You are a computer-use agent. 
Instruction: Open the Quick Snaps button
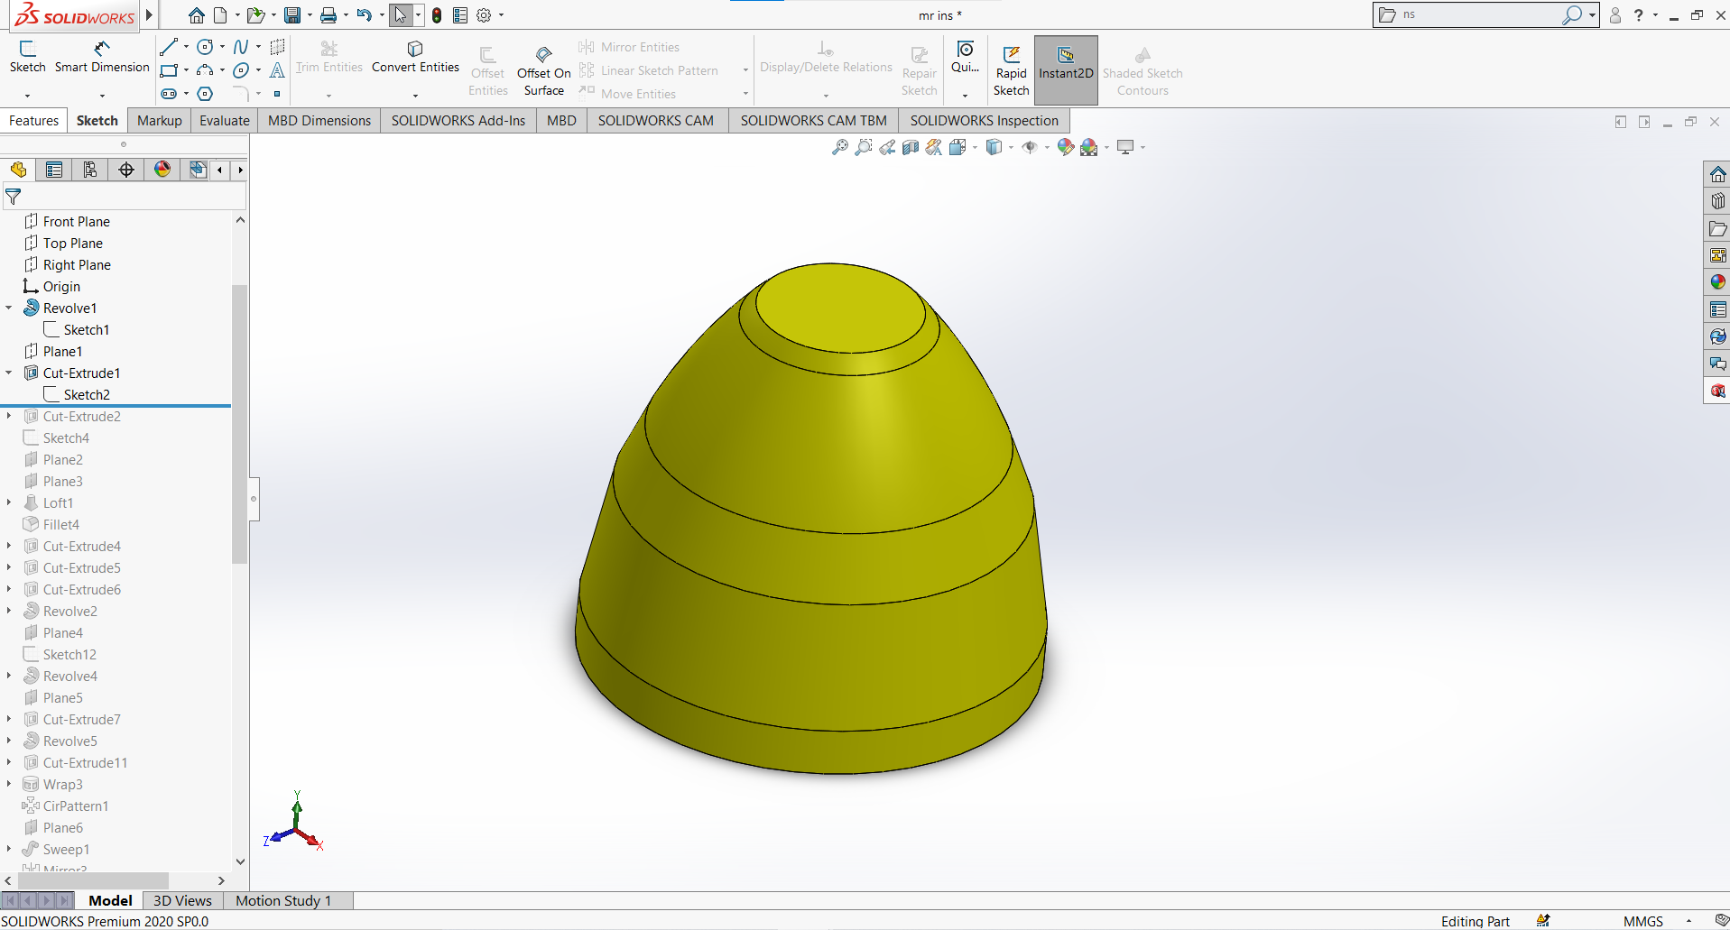click(x=965, y=57)
